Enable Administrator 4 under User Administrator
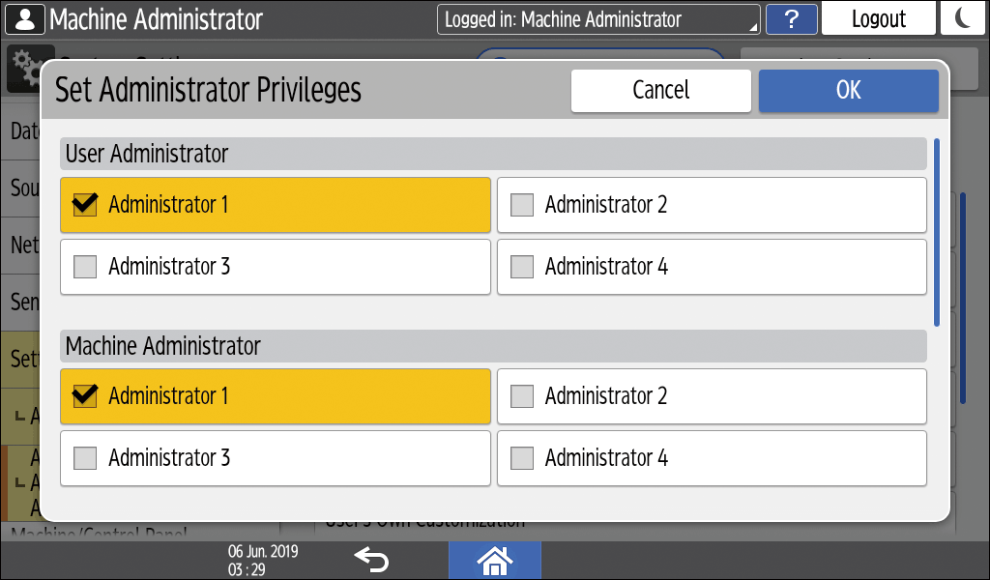This screenshot has width=990, height=580. pyautogui.click(x=523, y=267)
